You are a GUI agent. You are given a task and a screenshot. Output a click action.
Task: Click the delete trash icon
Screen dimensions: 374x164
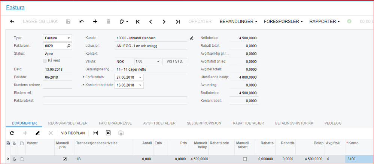[x=109, y=21]
